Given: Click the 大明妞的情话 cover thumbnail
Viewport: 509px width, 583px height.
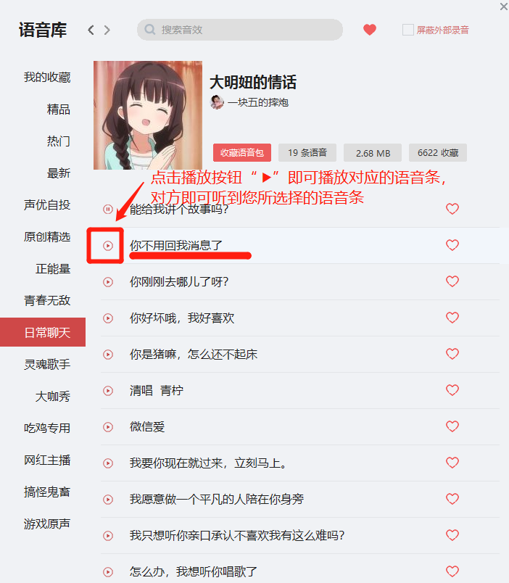Looking at the screenshot, I should click(148, 115).
